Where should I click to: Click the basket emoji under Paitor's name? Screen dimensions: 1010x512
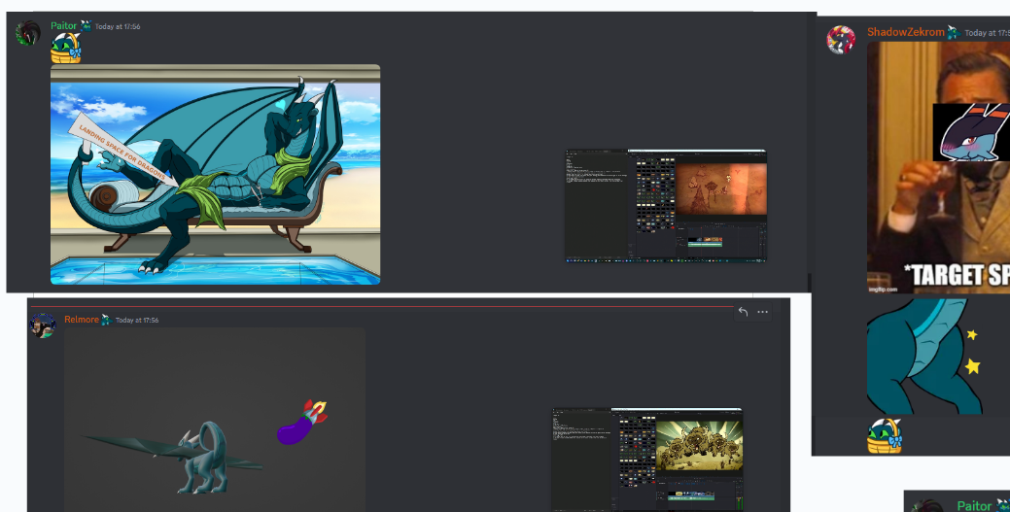pyautogui.click(x=66, y=49)
